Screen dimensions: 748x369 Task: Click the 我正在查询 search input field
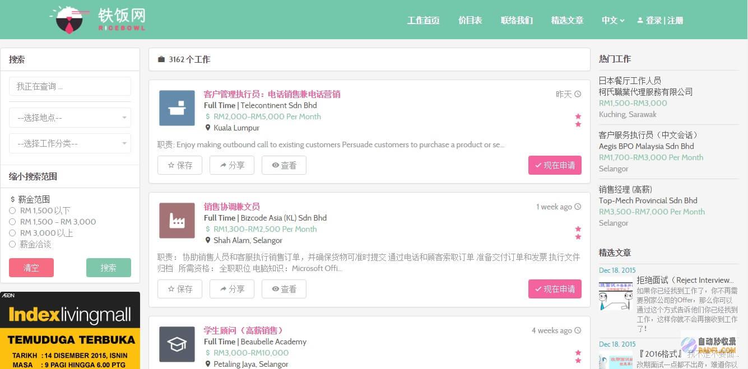coord(70,86)
